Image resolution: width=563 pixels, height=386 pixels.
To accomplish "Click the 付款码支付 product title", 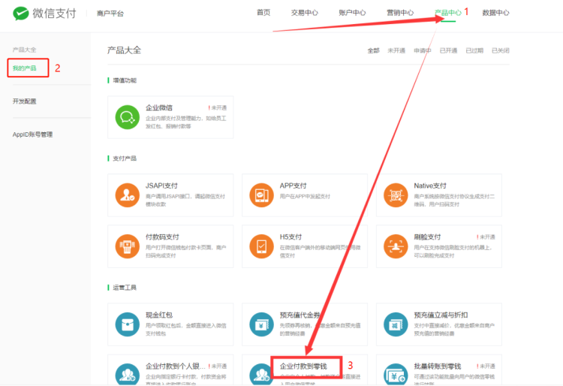I will click(162, 237).
